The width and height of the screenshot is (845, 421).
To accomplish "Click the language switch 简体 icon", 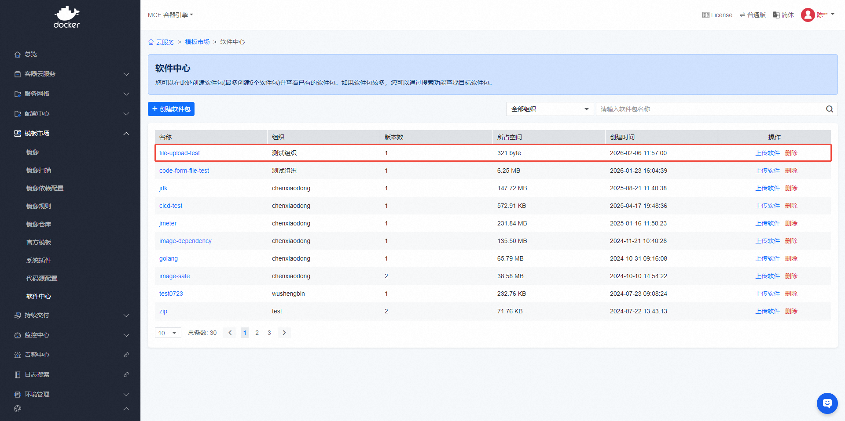I will coord(783,15).
